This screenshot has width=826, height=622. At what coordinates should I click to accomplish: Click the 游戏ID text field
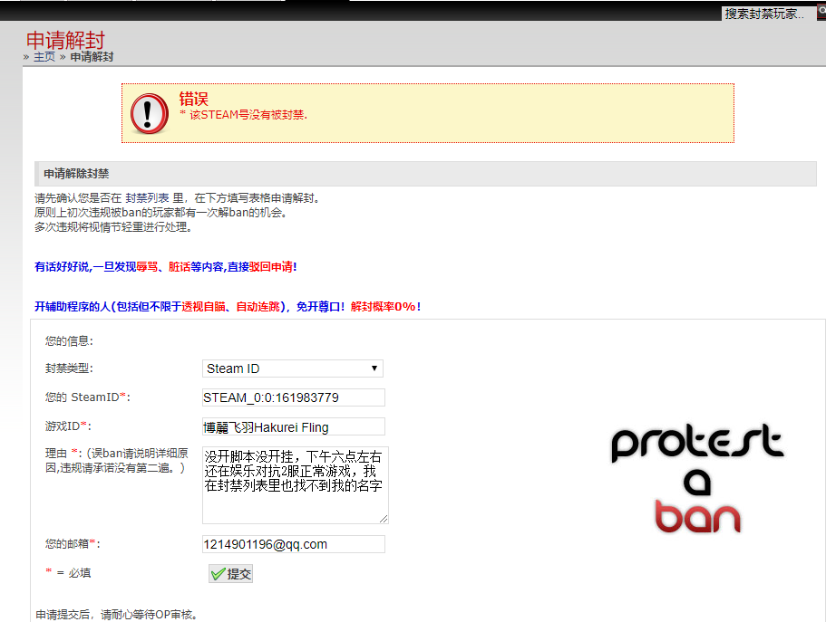[x=294, y=426]
